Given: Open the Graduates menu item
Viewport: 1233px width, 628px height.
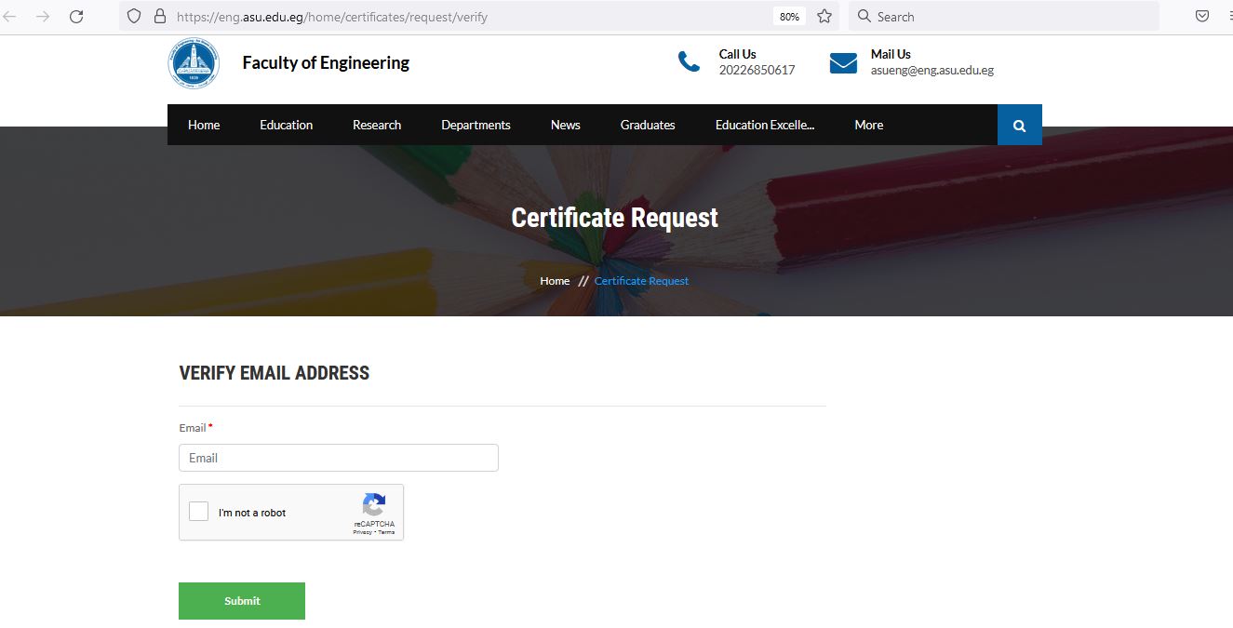Looking at the screenshot, I should click(648, 126).
